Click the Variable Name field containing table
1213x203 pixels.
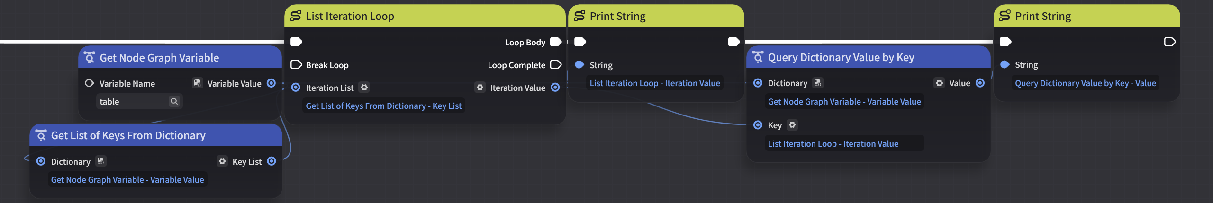point(139,101)
